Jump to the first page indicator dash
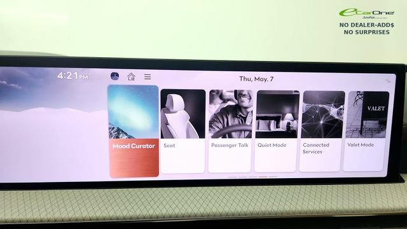The width and height of the screenshot is (407, 229). tap(233, 177)
